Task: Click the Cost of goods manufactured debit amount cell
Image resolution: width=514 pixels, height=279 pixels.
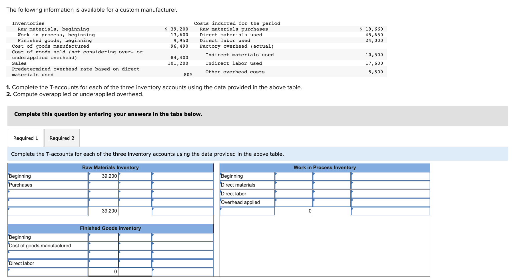Action: click(103, 246)
